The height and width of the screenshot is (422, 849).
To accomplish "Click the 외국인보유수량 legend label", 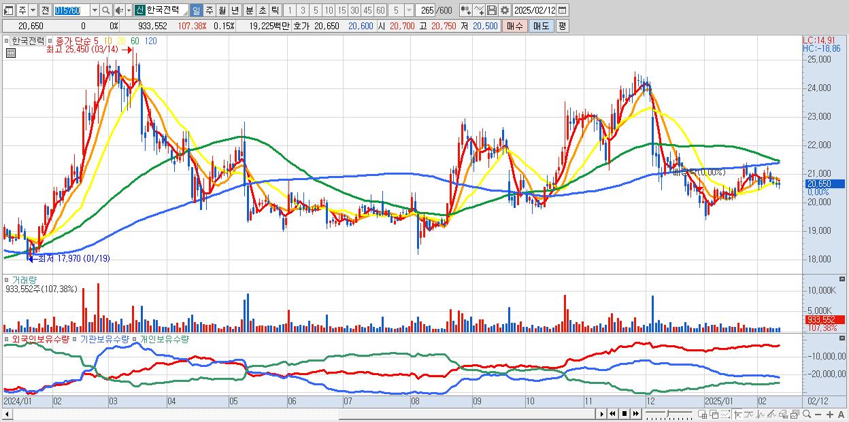I will 41,338.
